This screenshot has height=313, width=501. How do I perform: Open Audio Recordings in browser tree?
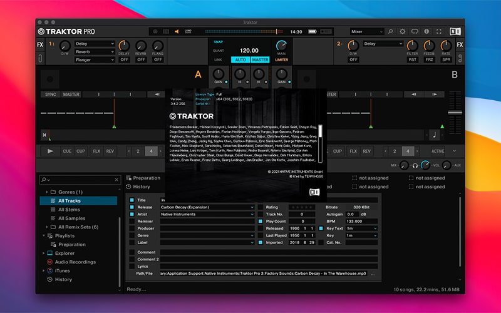click(75, 262)
